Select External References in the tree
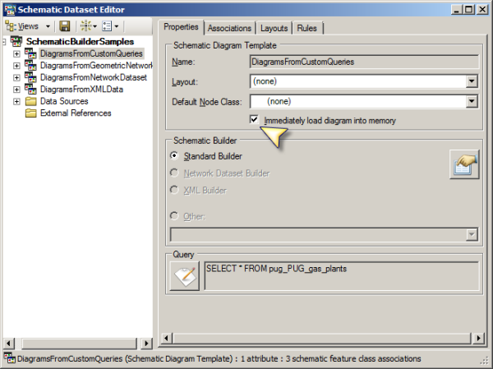The width and height of the screenshot is (493, 369). click(76, 113)
